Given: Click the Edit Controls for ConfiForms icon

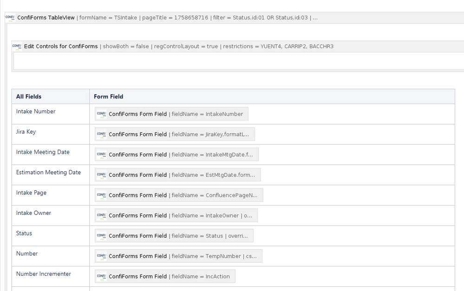Looking at the screenshot, I should click(x=17, y=46).
